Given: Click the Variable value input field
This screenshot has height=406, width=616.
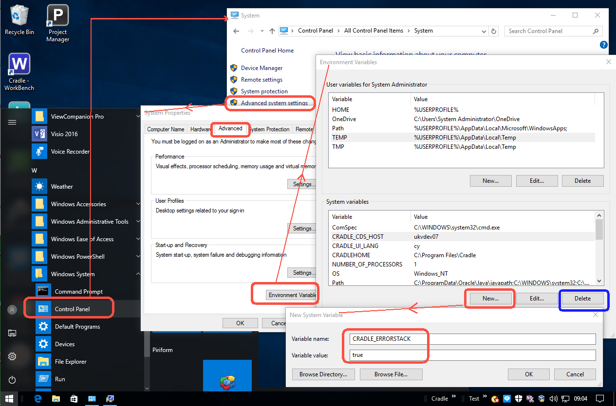Looking at the screenshot, I should click(x=472, y=355).
